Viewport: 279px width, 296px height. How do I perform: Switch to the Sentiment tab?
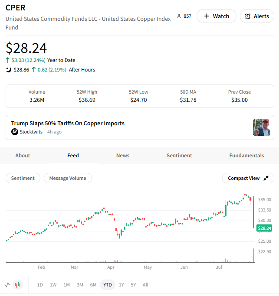[179, 156]
